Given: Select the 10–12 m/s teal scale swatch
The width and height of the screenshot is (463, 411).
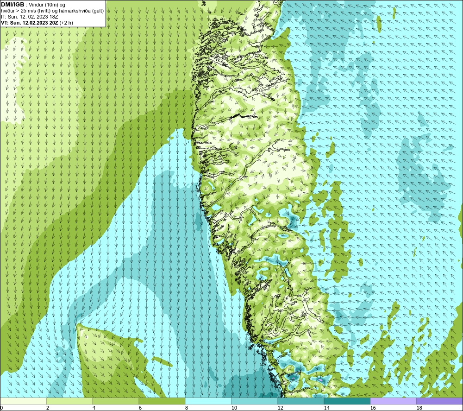Looking at the screenshot, I should coord(255,401).
